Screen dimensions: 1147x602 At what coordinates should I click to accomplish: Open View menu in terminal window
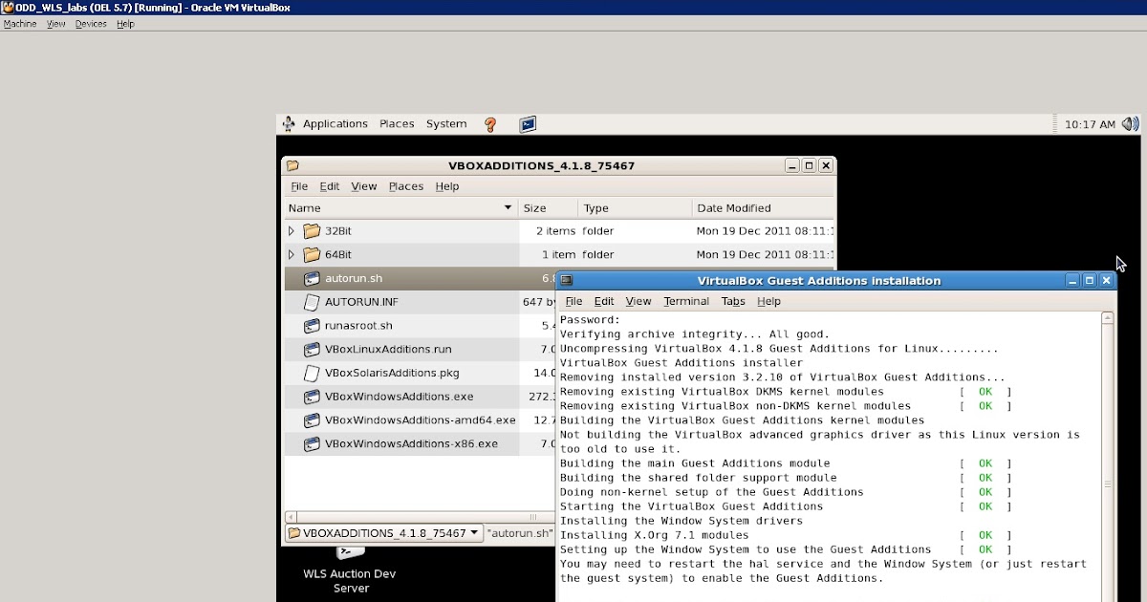tap(638, 301)
